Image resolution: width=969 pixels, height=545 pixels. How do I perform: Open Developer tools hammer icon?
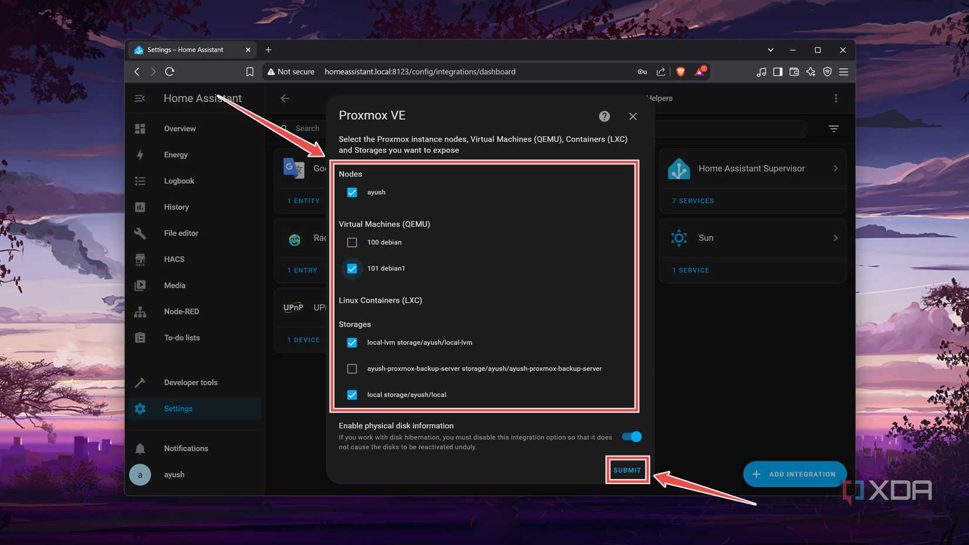(140, 382)
